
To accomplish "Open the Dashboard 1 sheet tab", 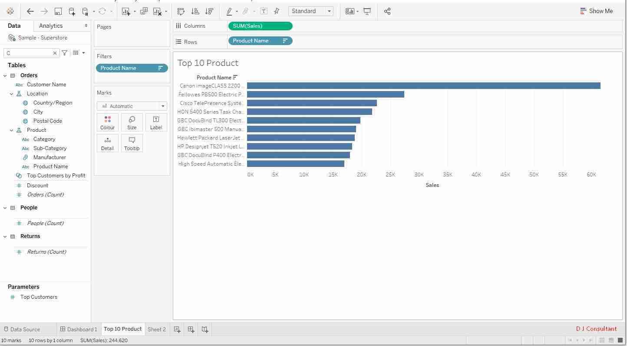I will [x=79, y=330].
